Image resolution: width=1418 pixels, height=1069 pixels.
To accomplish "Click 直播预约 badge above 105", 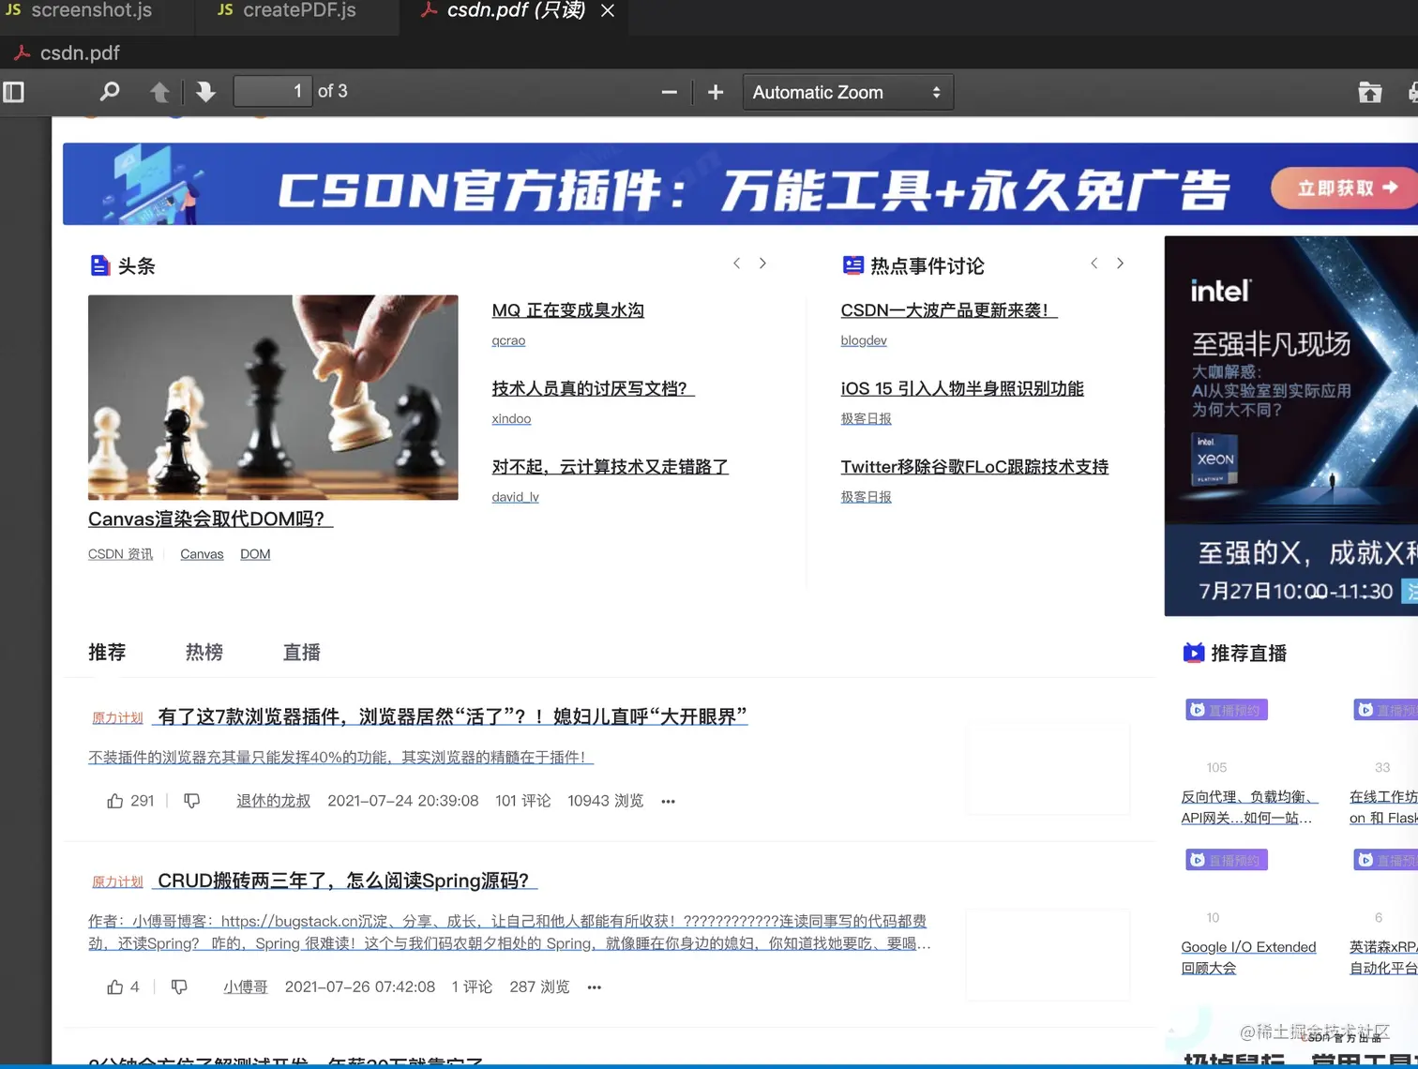I will [x=1227, y=710].
